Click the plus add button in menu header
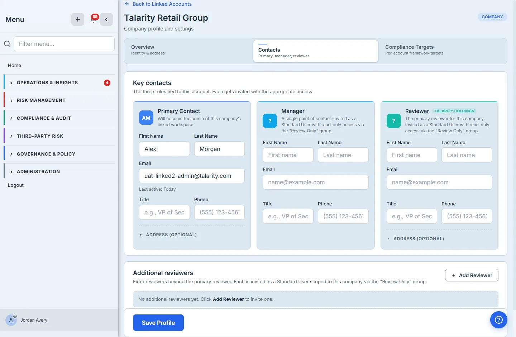This screenshot has height=337, width=516. pyautogui.click(x=78, y=19)
